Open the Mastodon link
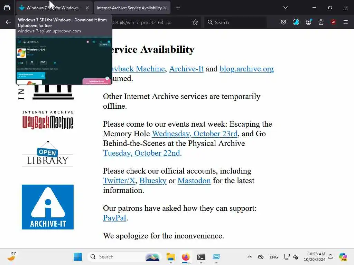The height and width of the screenshot is (265, 354). click(x=194, y=180)
